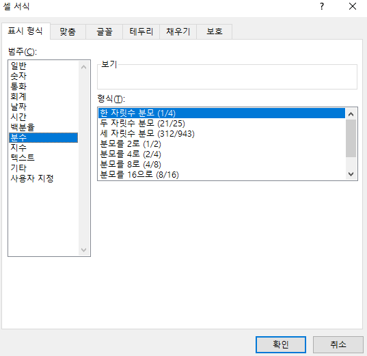The height and width of the screenshot is (356, 367).
Task: Open the 보호 tab
Action: tap(215, 31)
